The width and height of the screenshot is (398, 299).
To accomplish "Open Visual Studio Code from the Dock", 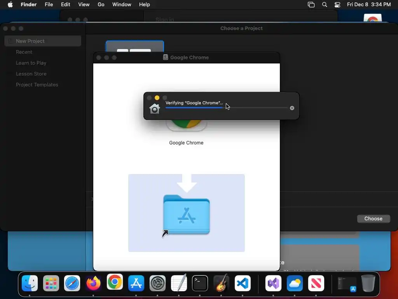I will [x=243, y=283].
